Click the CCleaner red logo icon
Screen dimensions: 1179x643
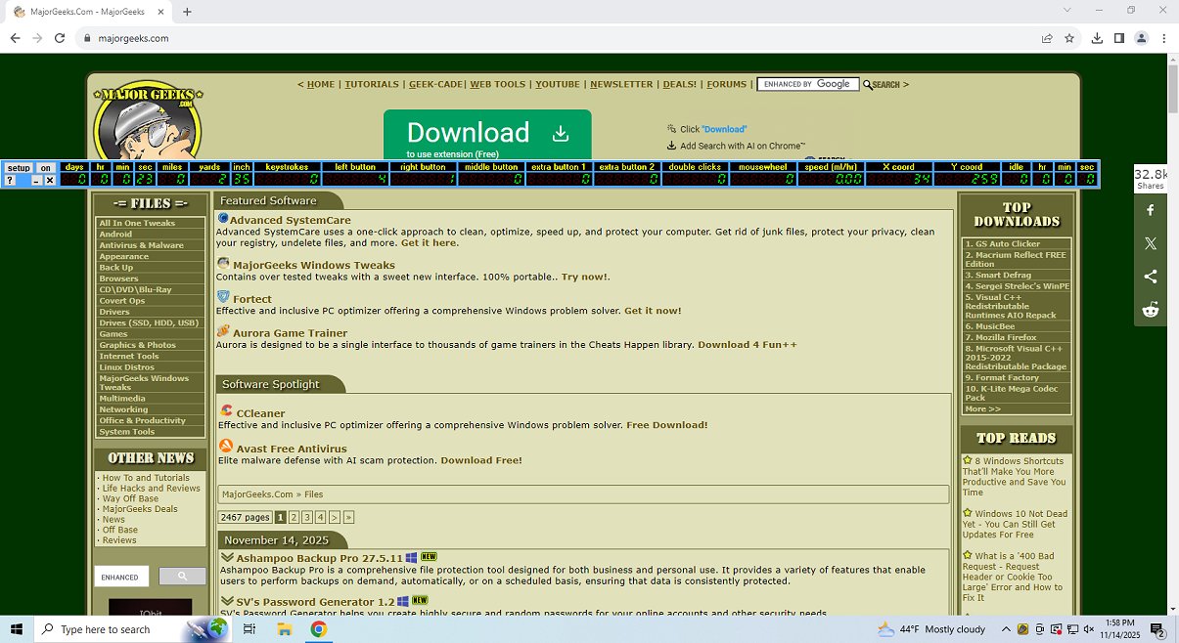click(227, 411)
